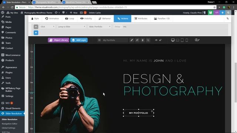
Task: Click the Object Library button
Action: [x=59, y=40]
